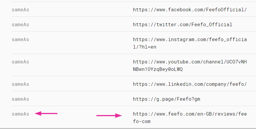Click the Instagram feefo_official URL
The image size is (256, 129).
(x=190, y=40)
